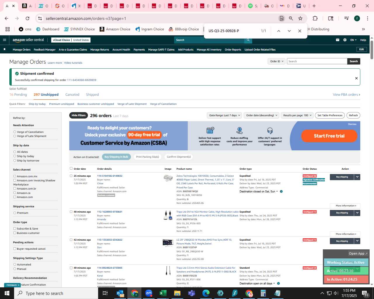Screen dimensions: 374x299
Task: Click the page vertical scrollbar
Action: coord(372,50)
